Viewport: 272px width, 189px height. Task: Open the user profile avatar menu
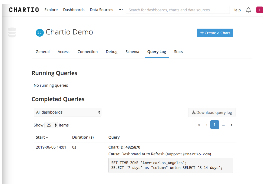click(x=259, y=10)
